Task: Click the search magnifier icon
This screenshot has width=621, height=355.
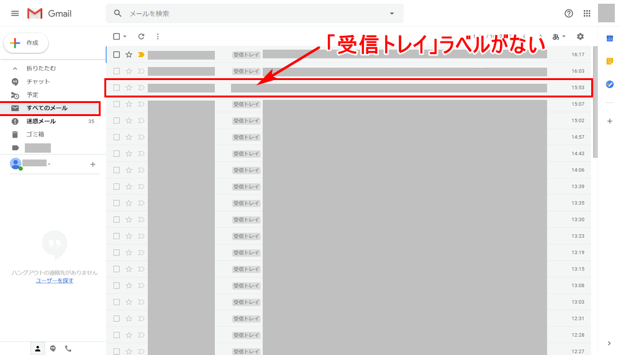Action: (x=117, y=14)
